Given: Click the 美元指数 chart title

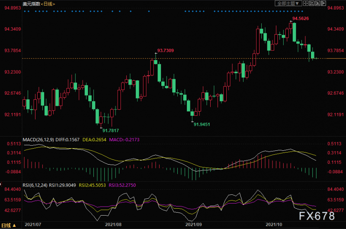Looking at the screenshot, I should [x=30, y=4].
